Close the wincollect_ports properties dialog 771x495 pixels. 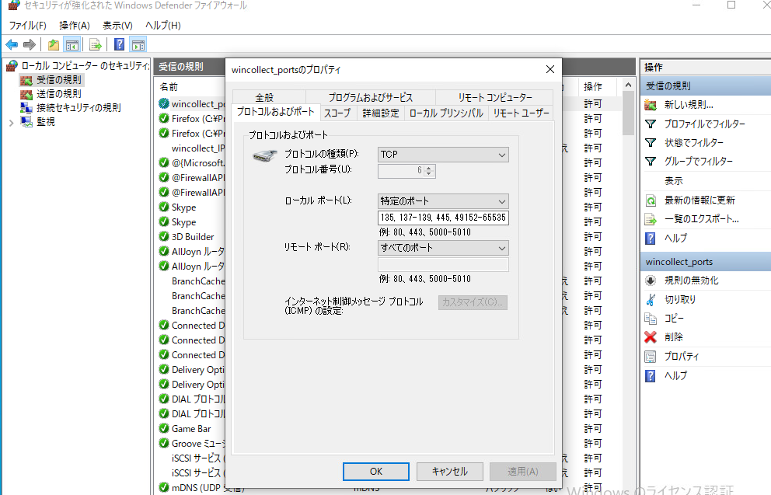click(x=550, y=69)
